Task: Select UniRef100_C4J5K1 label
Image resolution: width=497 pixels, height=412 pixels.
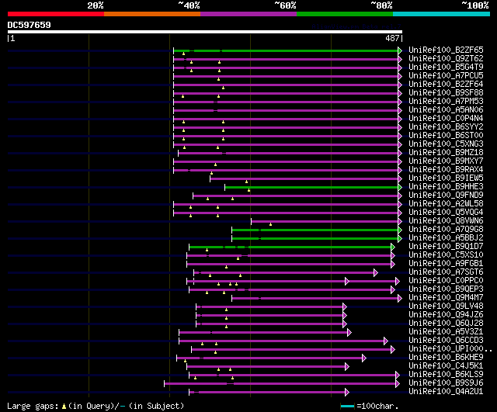Action: 446,366
